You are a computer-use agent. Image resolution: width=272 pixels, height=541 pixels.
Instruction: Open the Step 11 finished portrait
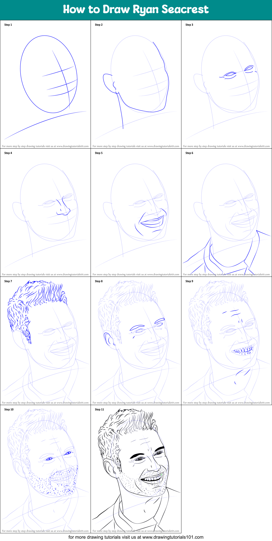(136, 469)
